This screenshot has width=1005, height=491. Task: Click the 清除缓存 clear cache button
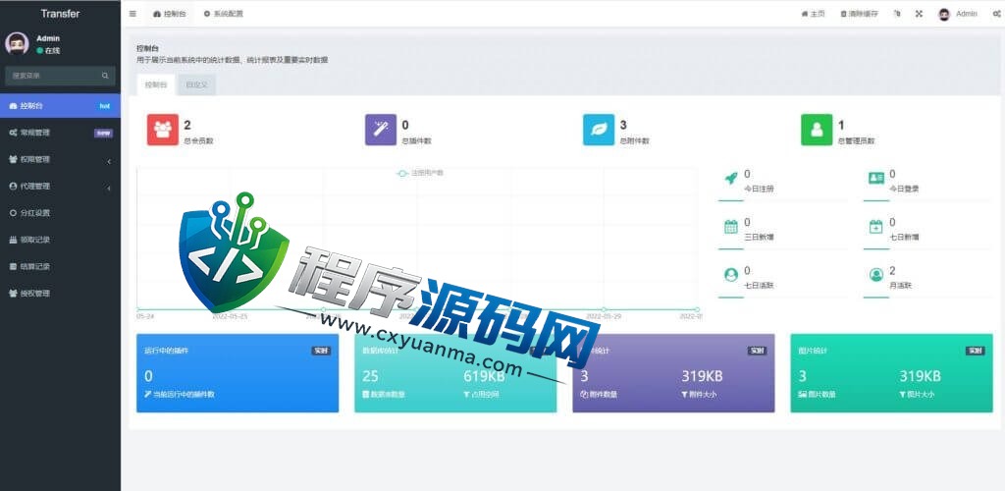tap(860, 14)
